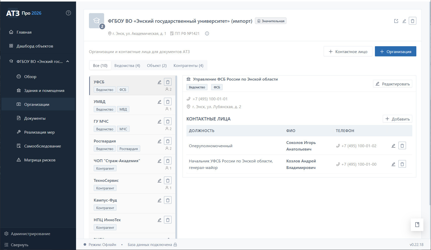Screen dimensions: 431x250
Task: Click the АТЗ Про 2026 logo
Action: pos(24,13)
